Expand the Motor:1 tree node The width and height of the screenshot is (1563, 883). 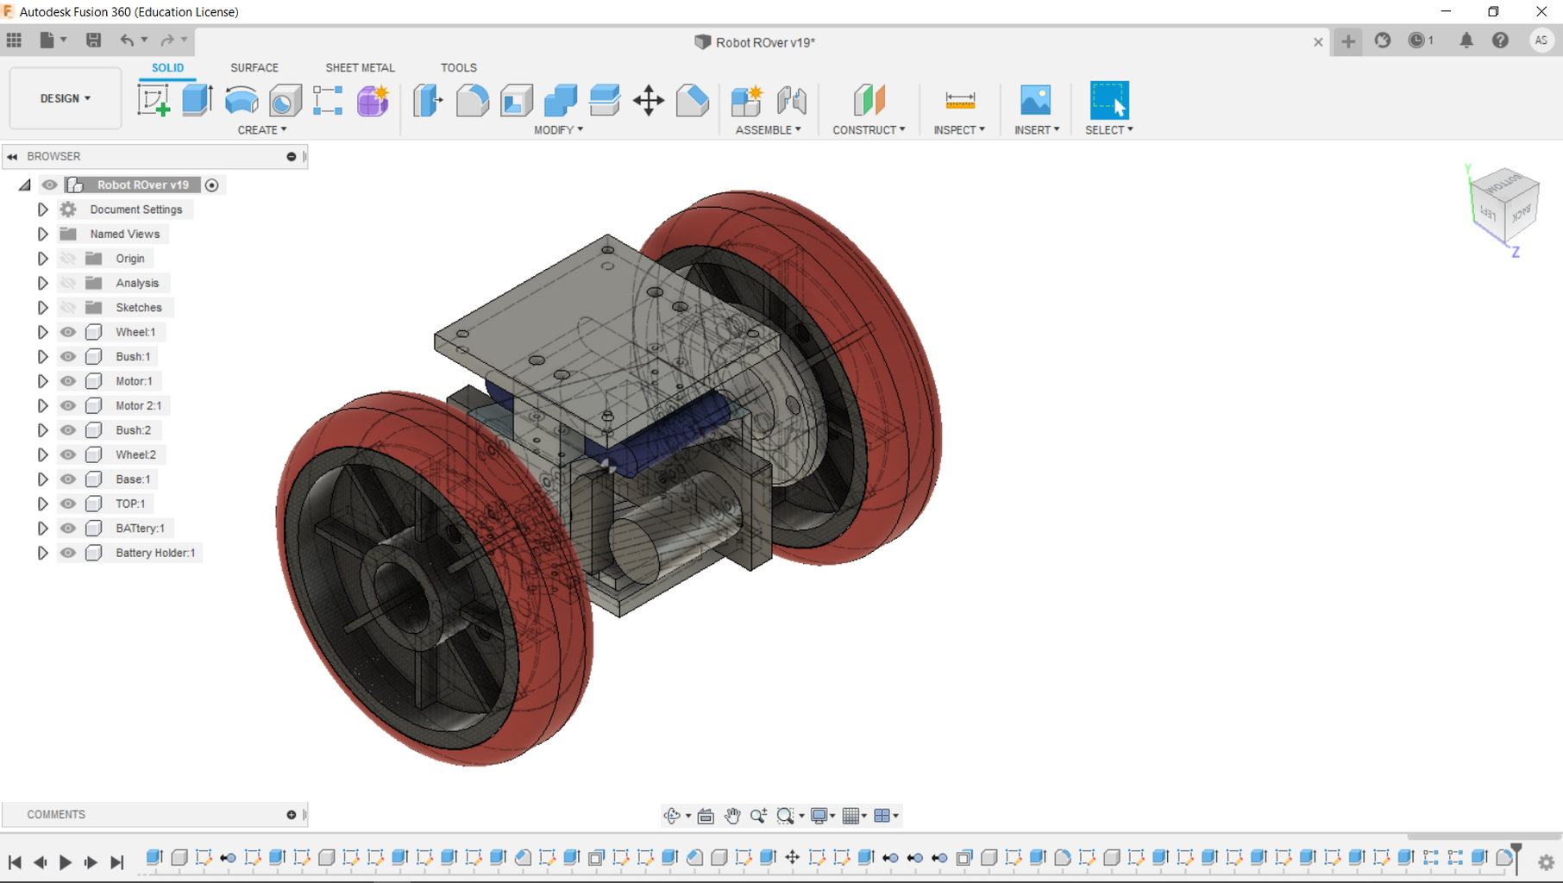click(x=42, y=381)
